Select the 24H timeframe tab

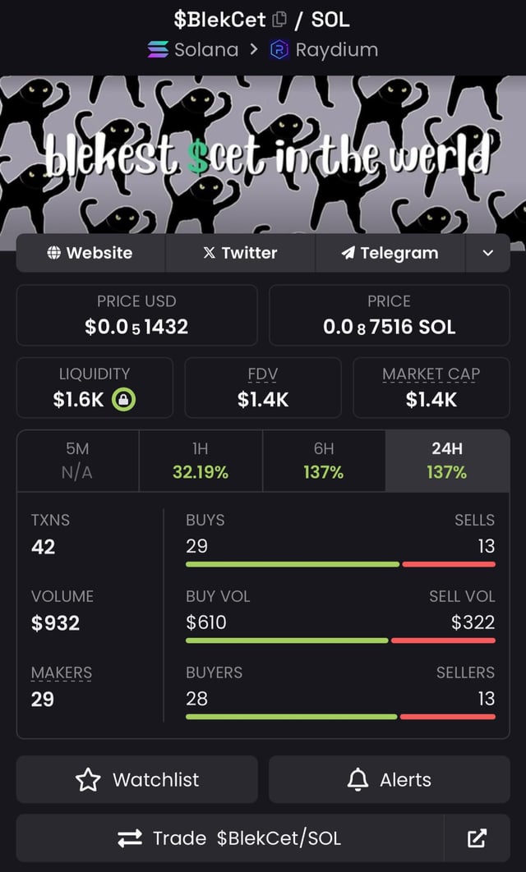pos(446,461)
